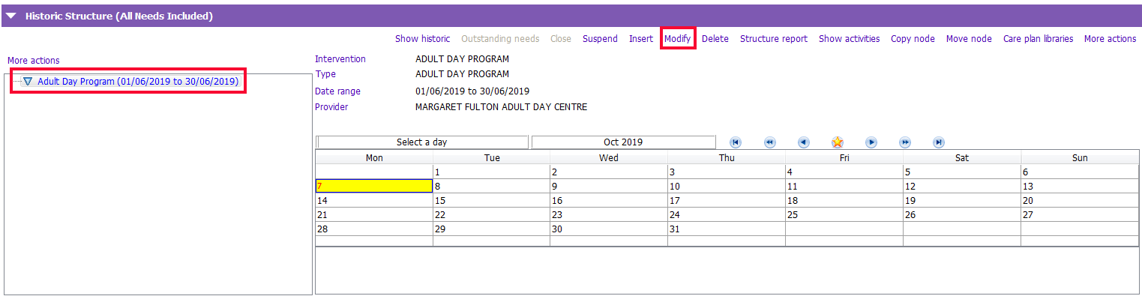This screenshot has width=1142, height=296.
Task: Select day 17 in the calendar
Action: click(727, 201)
